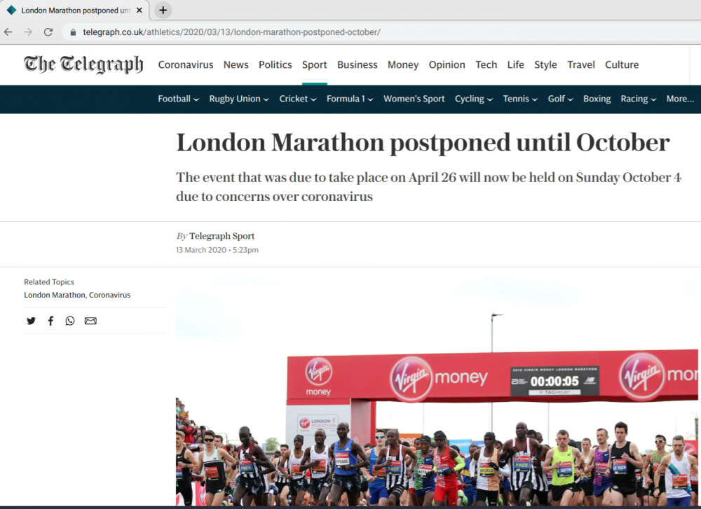Go to the Culture section

pos(622,64)
